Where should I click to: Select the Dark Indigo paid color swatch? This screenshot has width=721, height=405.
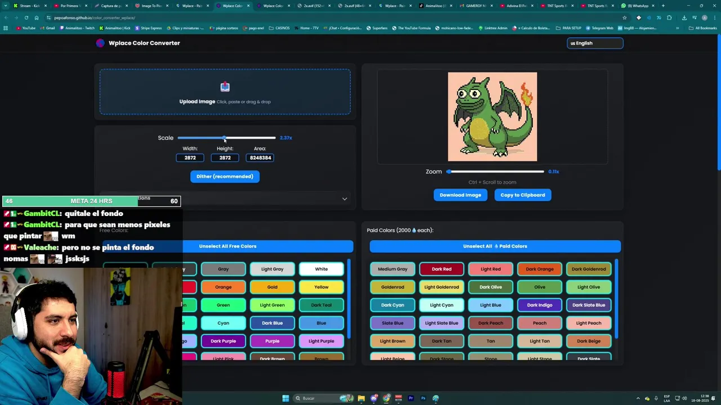click(x=540, y=305)
